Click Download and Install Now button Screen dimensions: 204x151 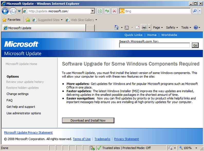88,120
